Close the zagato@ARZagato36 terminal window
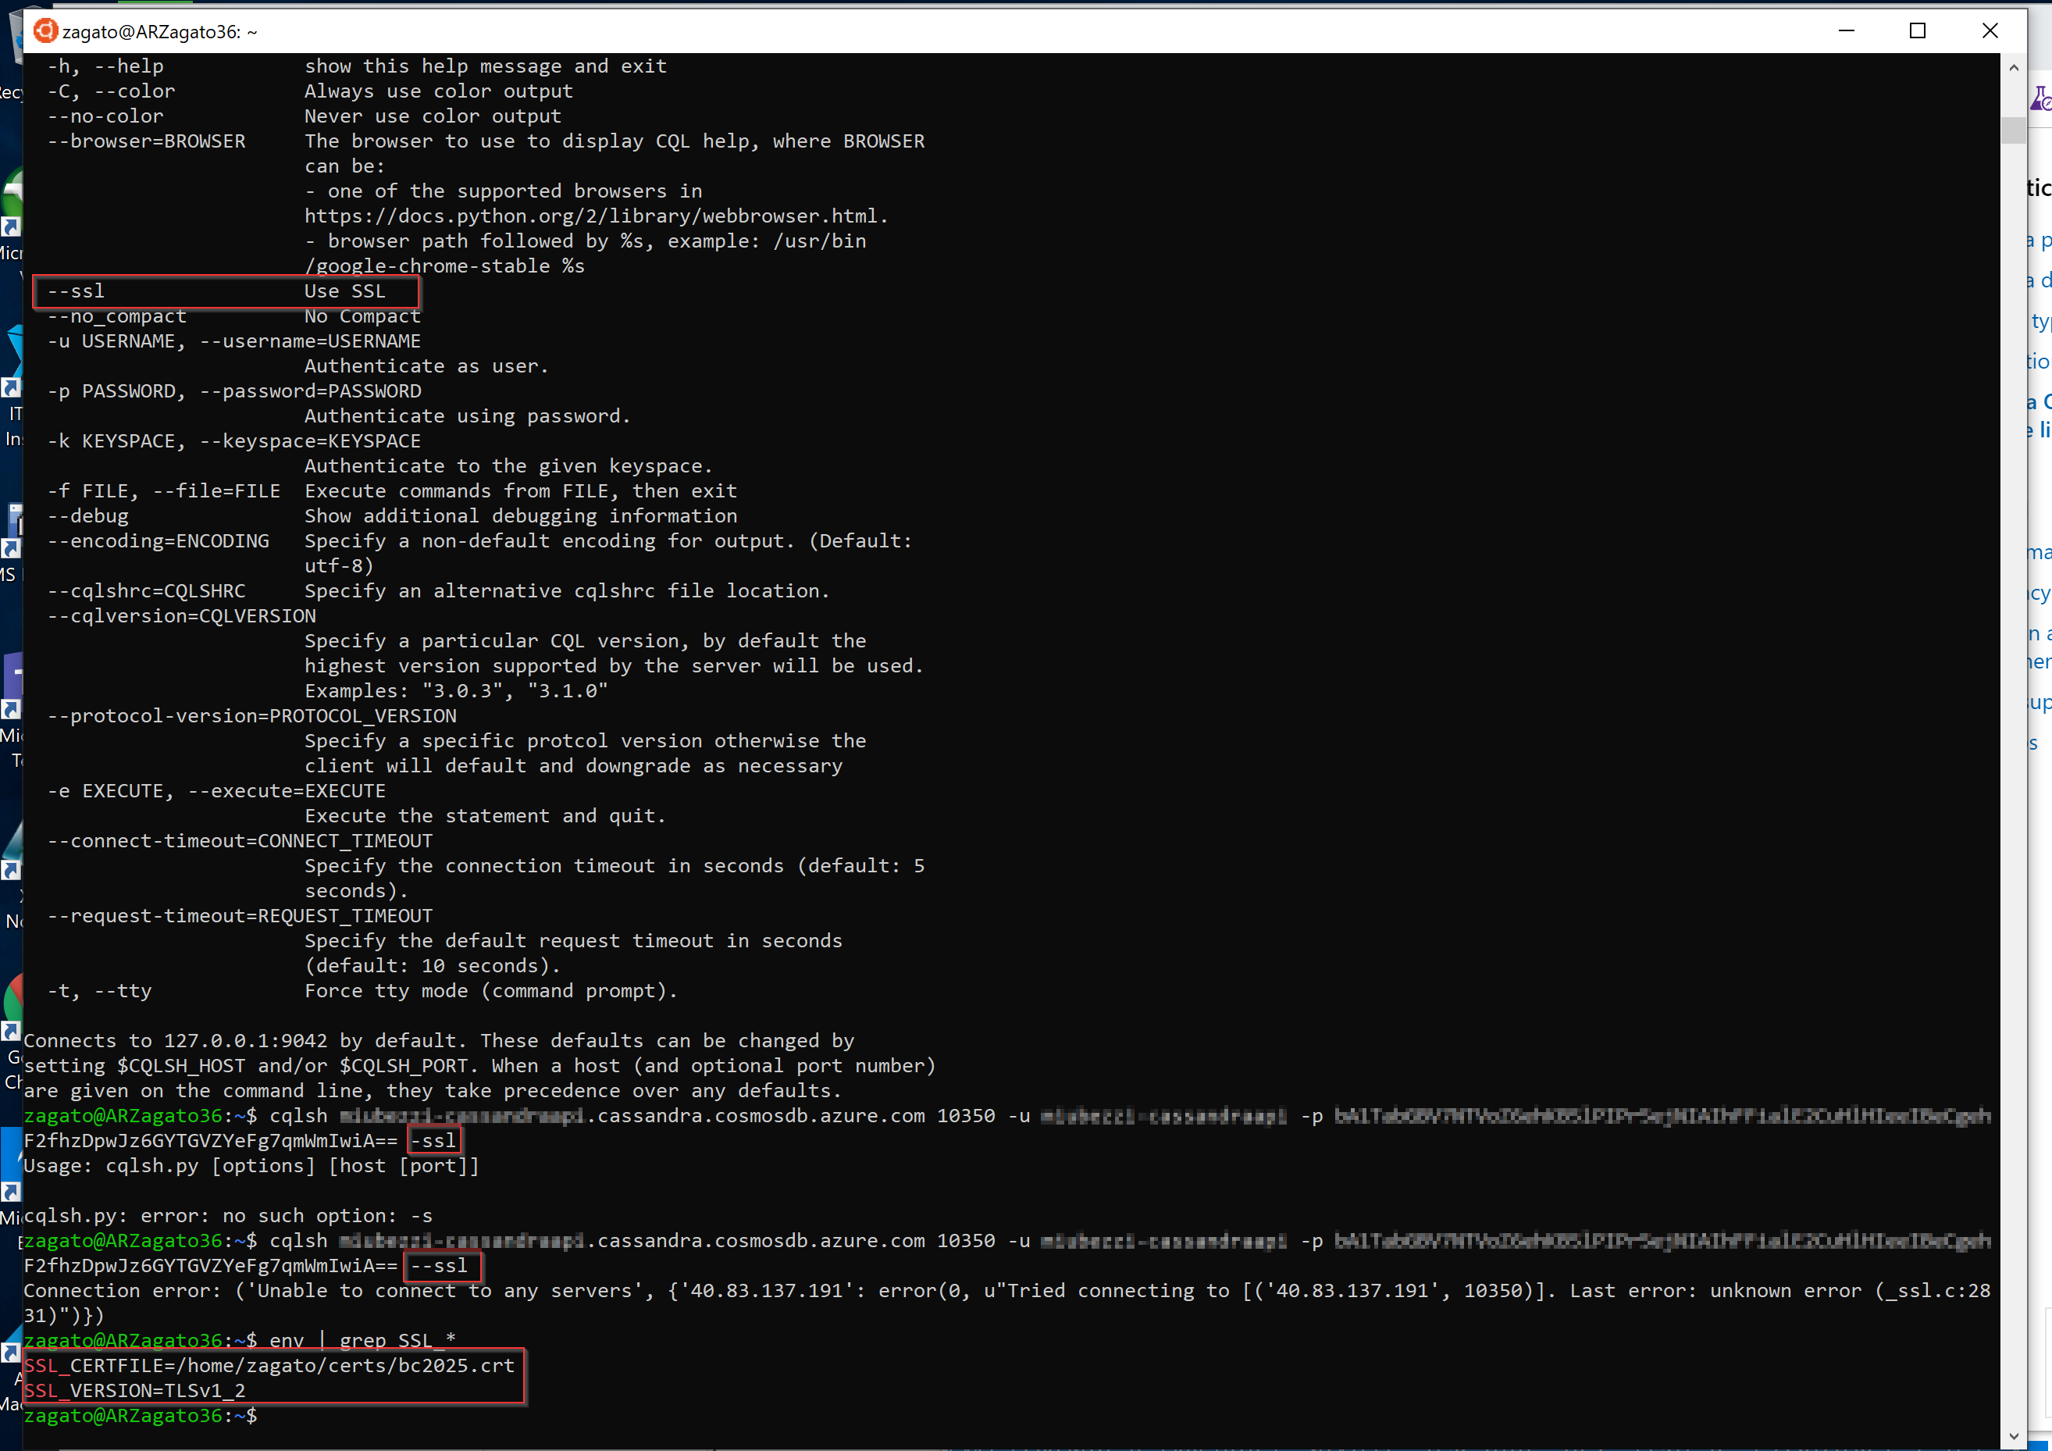Image resolution: width=2052 pixels, height=1451 pixels. tap(1990, 31)
